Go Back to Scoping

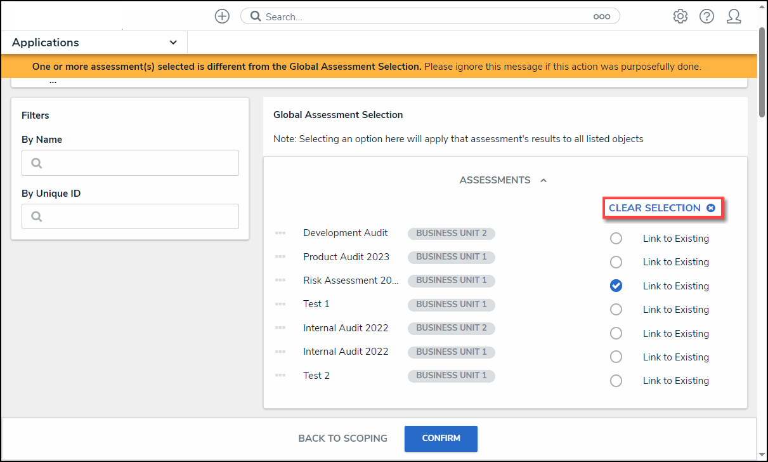pyautogui.click(x=342, y=439)
